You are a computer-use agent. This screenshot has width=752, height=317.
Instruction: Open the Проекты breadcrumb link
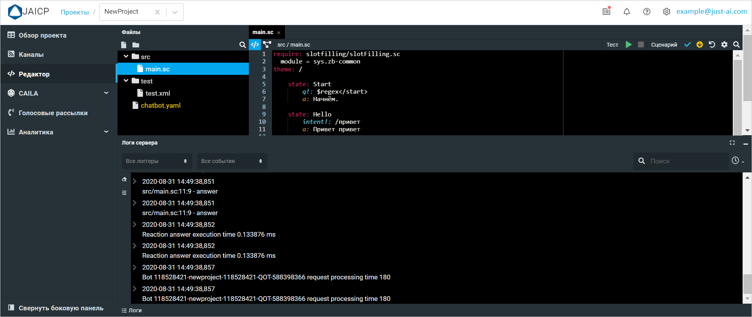click(74, 12)
